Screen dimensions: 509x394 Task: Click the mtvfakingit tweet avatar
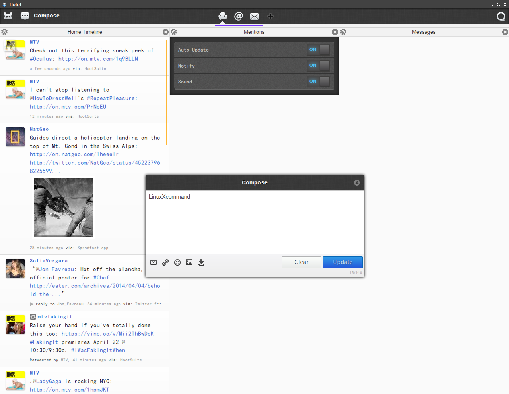15,324
